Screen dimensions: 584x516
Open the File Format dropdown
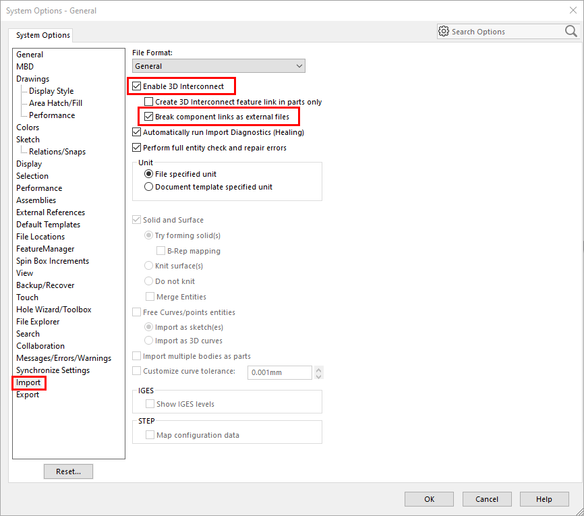218,66
